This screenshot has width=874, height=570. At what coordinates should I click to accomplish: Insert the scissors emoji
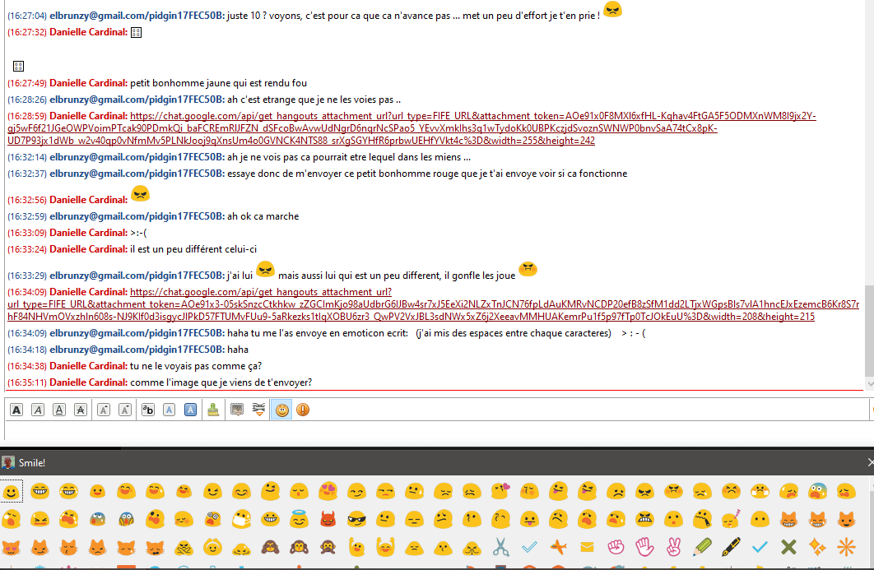point(500,548)
